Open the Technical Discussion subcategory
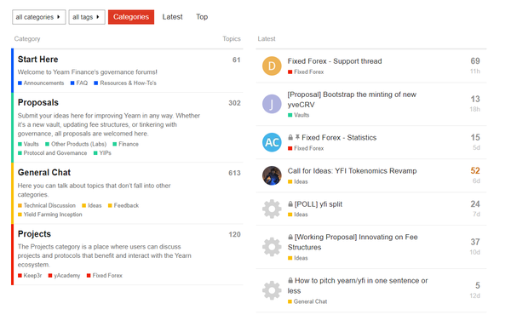Viewport: 511px width, 315px height. click(47, 205)
